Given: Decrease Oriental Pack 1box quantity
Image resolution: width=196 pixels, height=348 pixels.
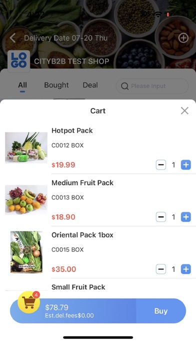Looking at the screenshot, I should coord(161,269).
